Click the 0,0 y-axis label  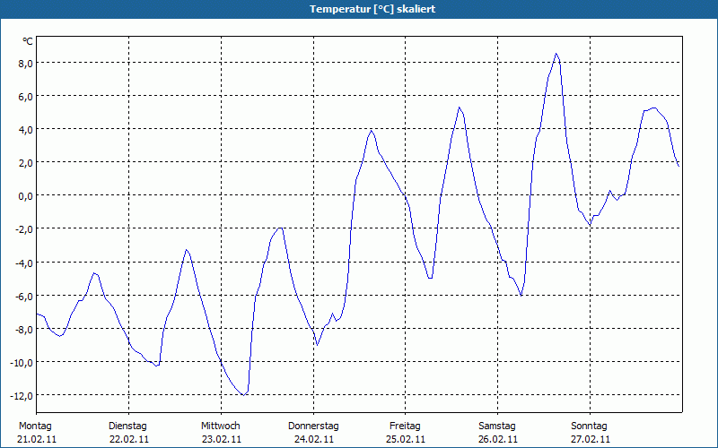click(26, 196)
